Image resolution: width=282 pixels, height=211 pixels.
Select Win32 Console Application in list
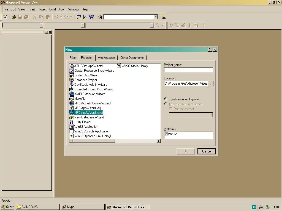(90, 131)
